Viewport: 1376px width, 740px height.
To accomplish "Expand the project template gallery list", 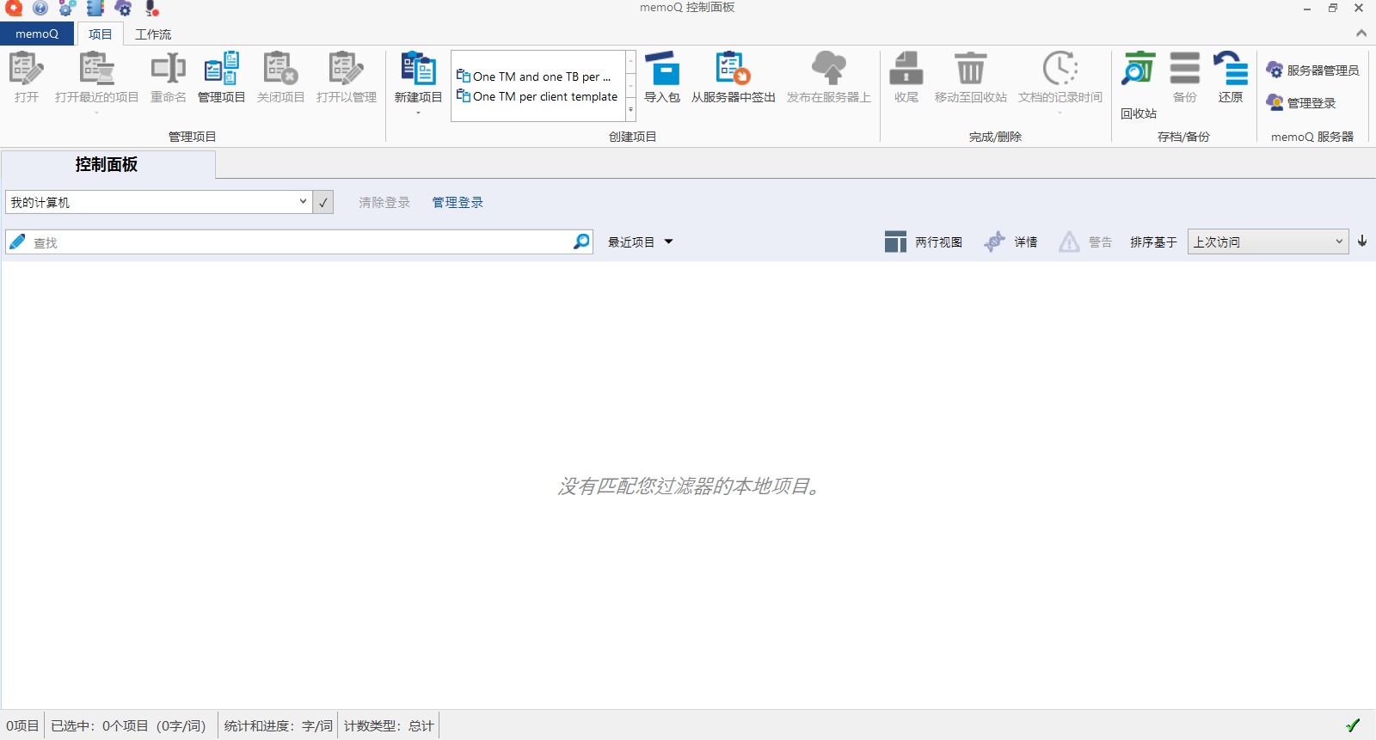I will 630,110.
